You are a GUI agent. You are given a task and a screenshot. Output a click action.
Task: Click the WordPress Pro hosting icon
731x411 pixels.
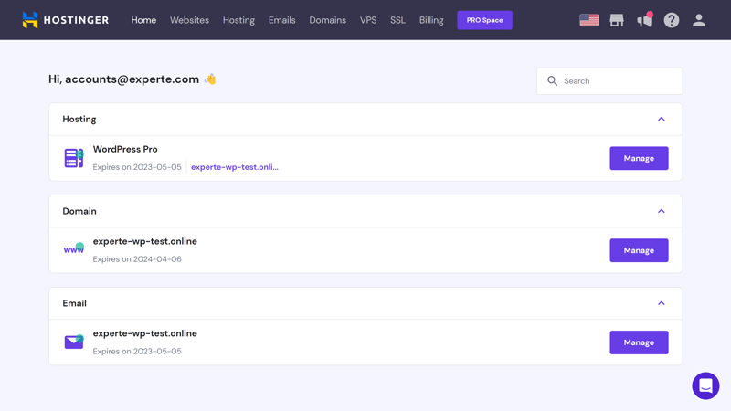coord(74,158)
